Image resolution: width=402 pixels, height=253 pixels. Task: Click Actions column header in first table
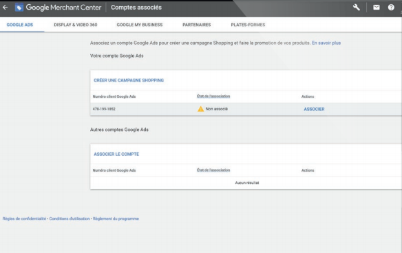click(x=308, y=97)
